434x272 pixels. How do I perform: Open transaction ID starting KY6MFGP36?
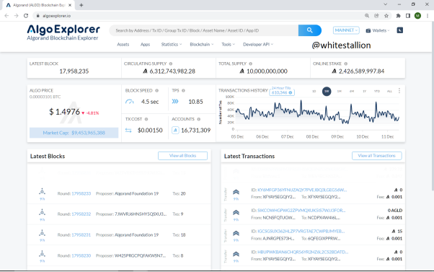point(302,190)
